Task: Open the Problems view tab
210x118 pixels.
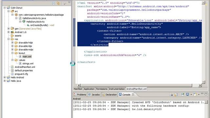Action: [x=80, y=95]
